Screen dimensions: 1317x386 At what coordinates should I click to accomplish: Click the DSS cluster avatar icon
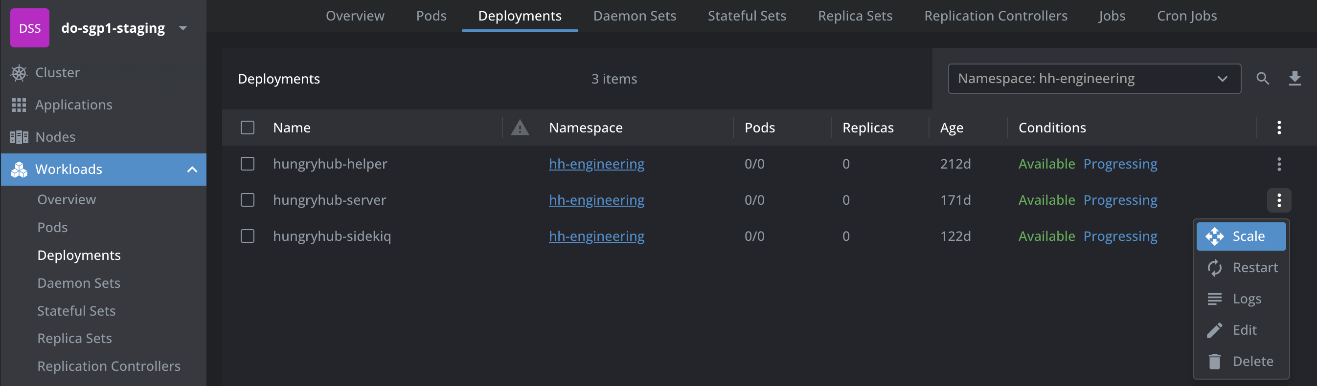coord(30,28)
